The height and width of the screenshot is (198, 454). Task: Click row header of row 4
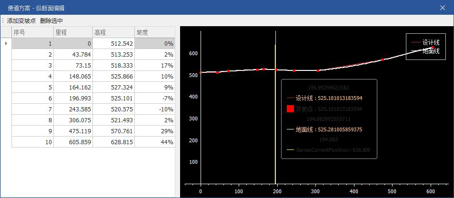[6, 77]
